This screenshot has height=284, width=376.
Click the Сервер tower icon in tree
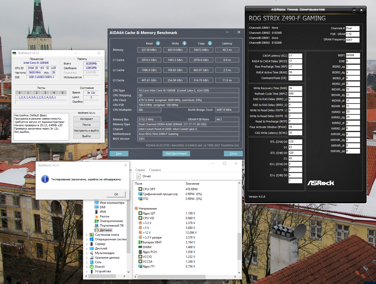pyautogui.click(x=92, y=244)
